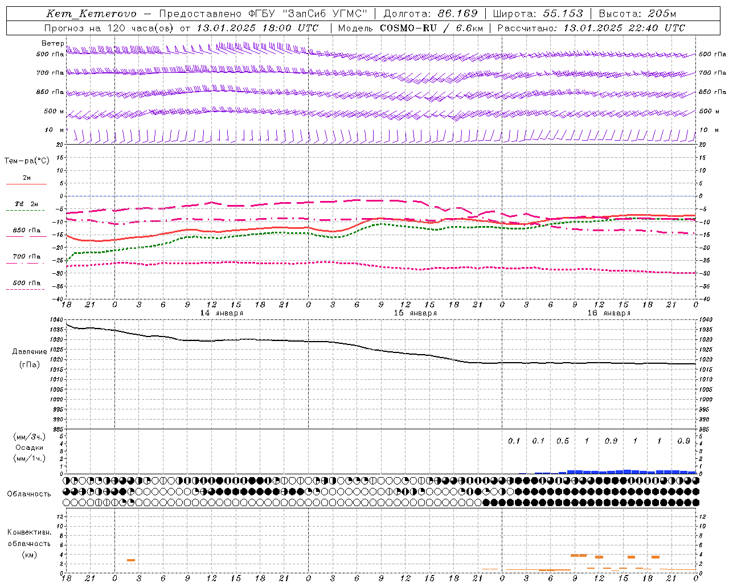
Task: Click the 'Td 2м' dew point legend entry
Action: point(26,204)
